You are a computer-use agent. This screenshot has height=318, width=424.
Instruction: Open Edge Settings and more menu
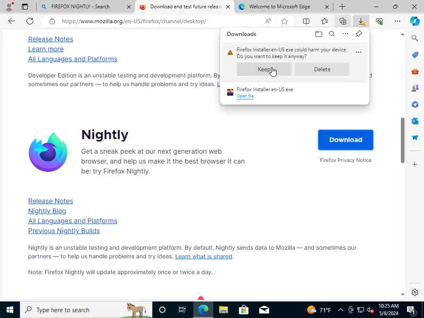(397, 21)
